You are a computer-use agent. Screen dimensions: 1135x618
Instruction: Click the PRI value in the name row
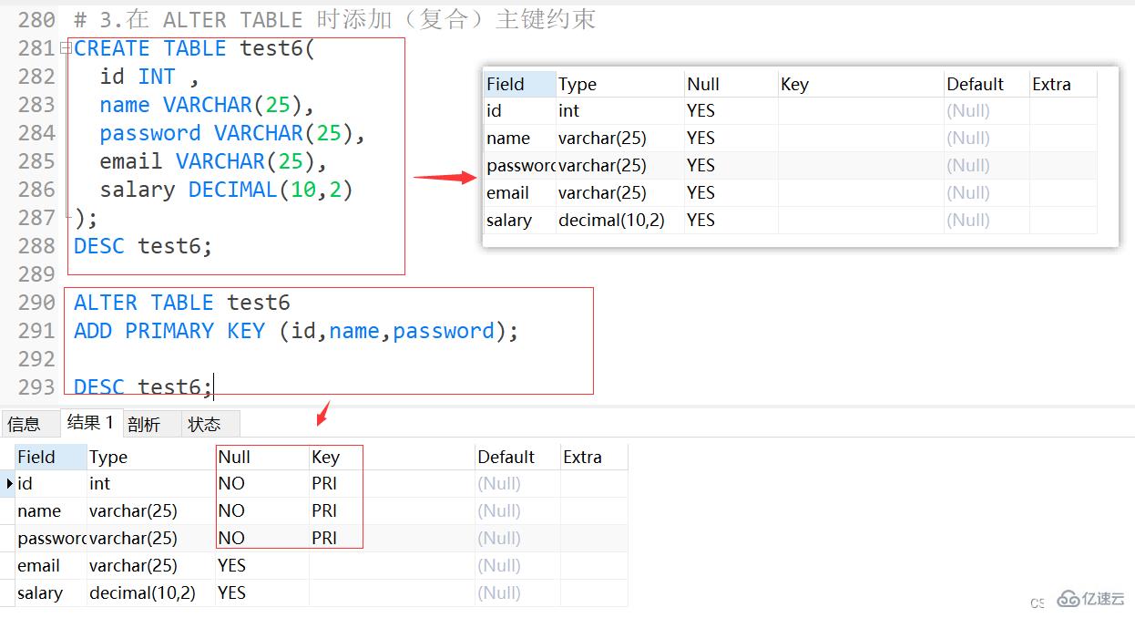point(324,510)
